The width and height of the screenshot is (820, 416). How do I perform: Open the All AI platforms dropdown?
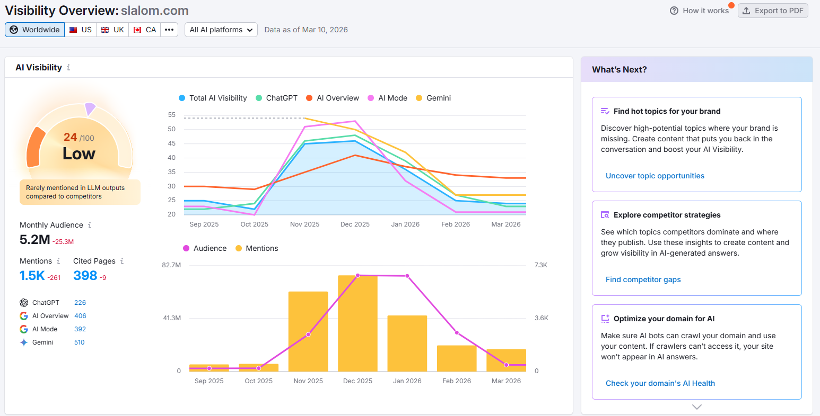click(221, 30)
